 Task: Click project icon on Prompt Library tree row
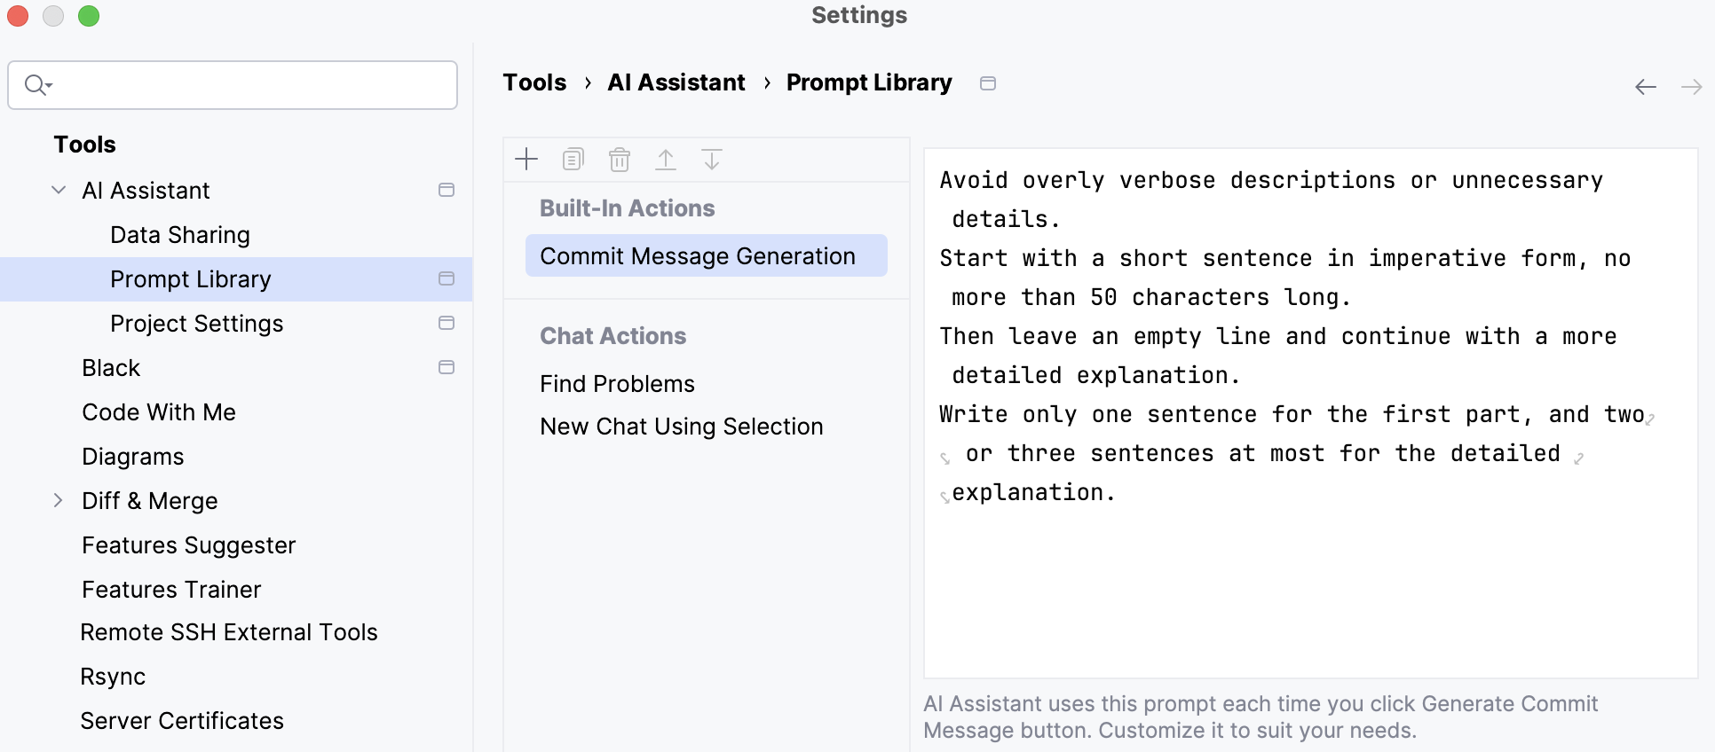(x=447, y=278)
